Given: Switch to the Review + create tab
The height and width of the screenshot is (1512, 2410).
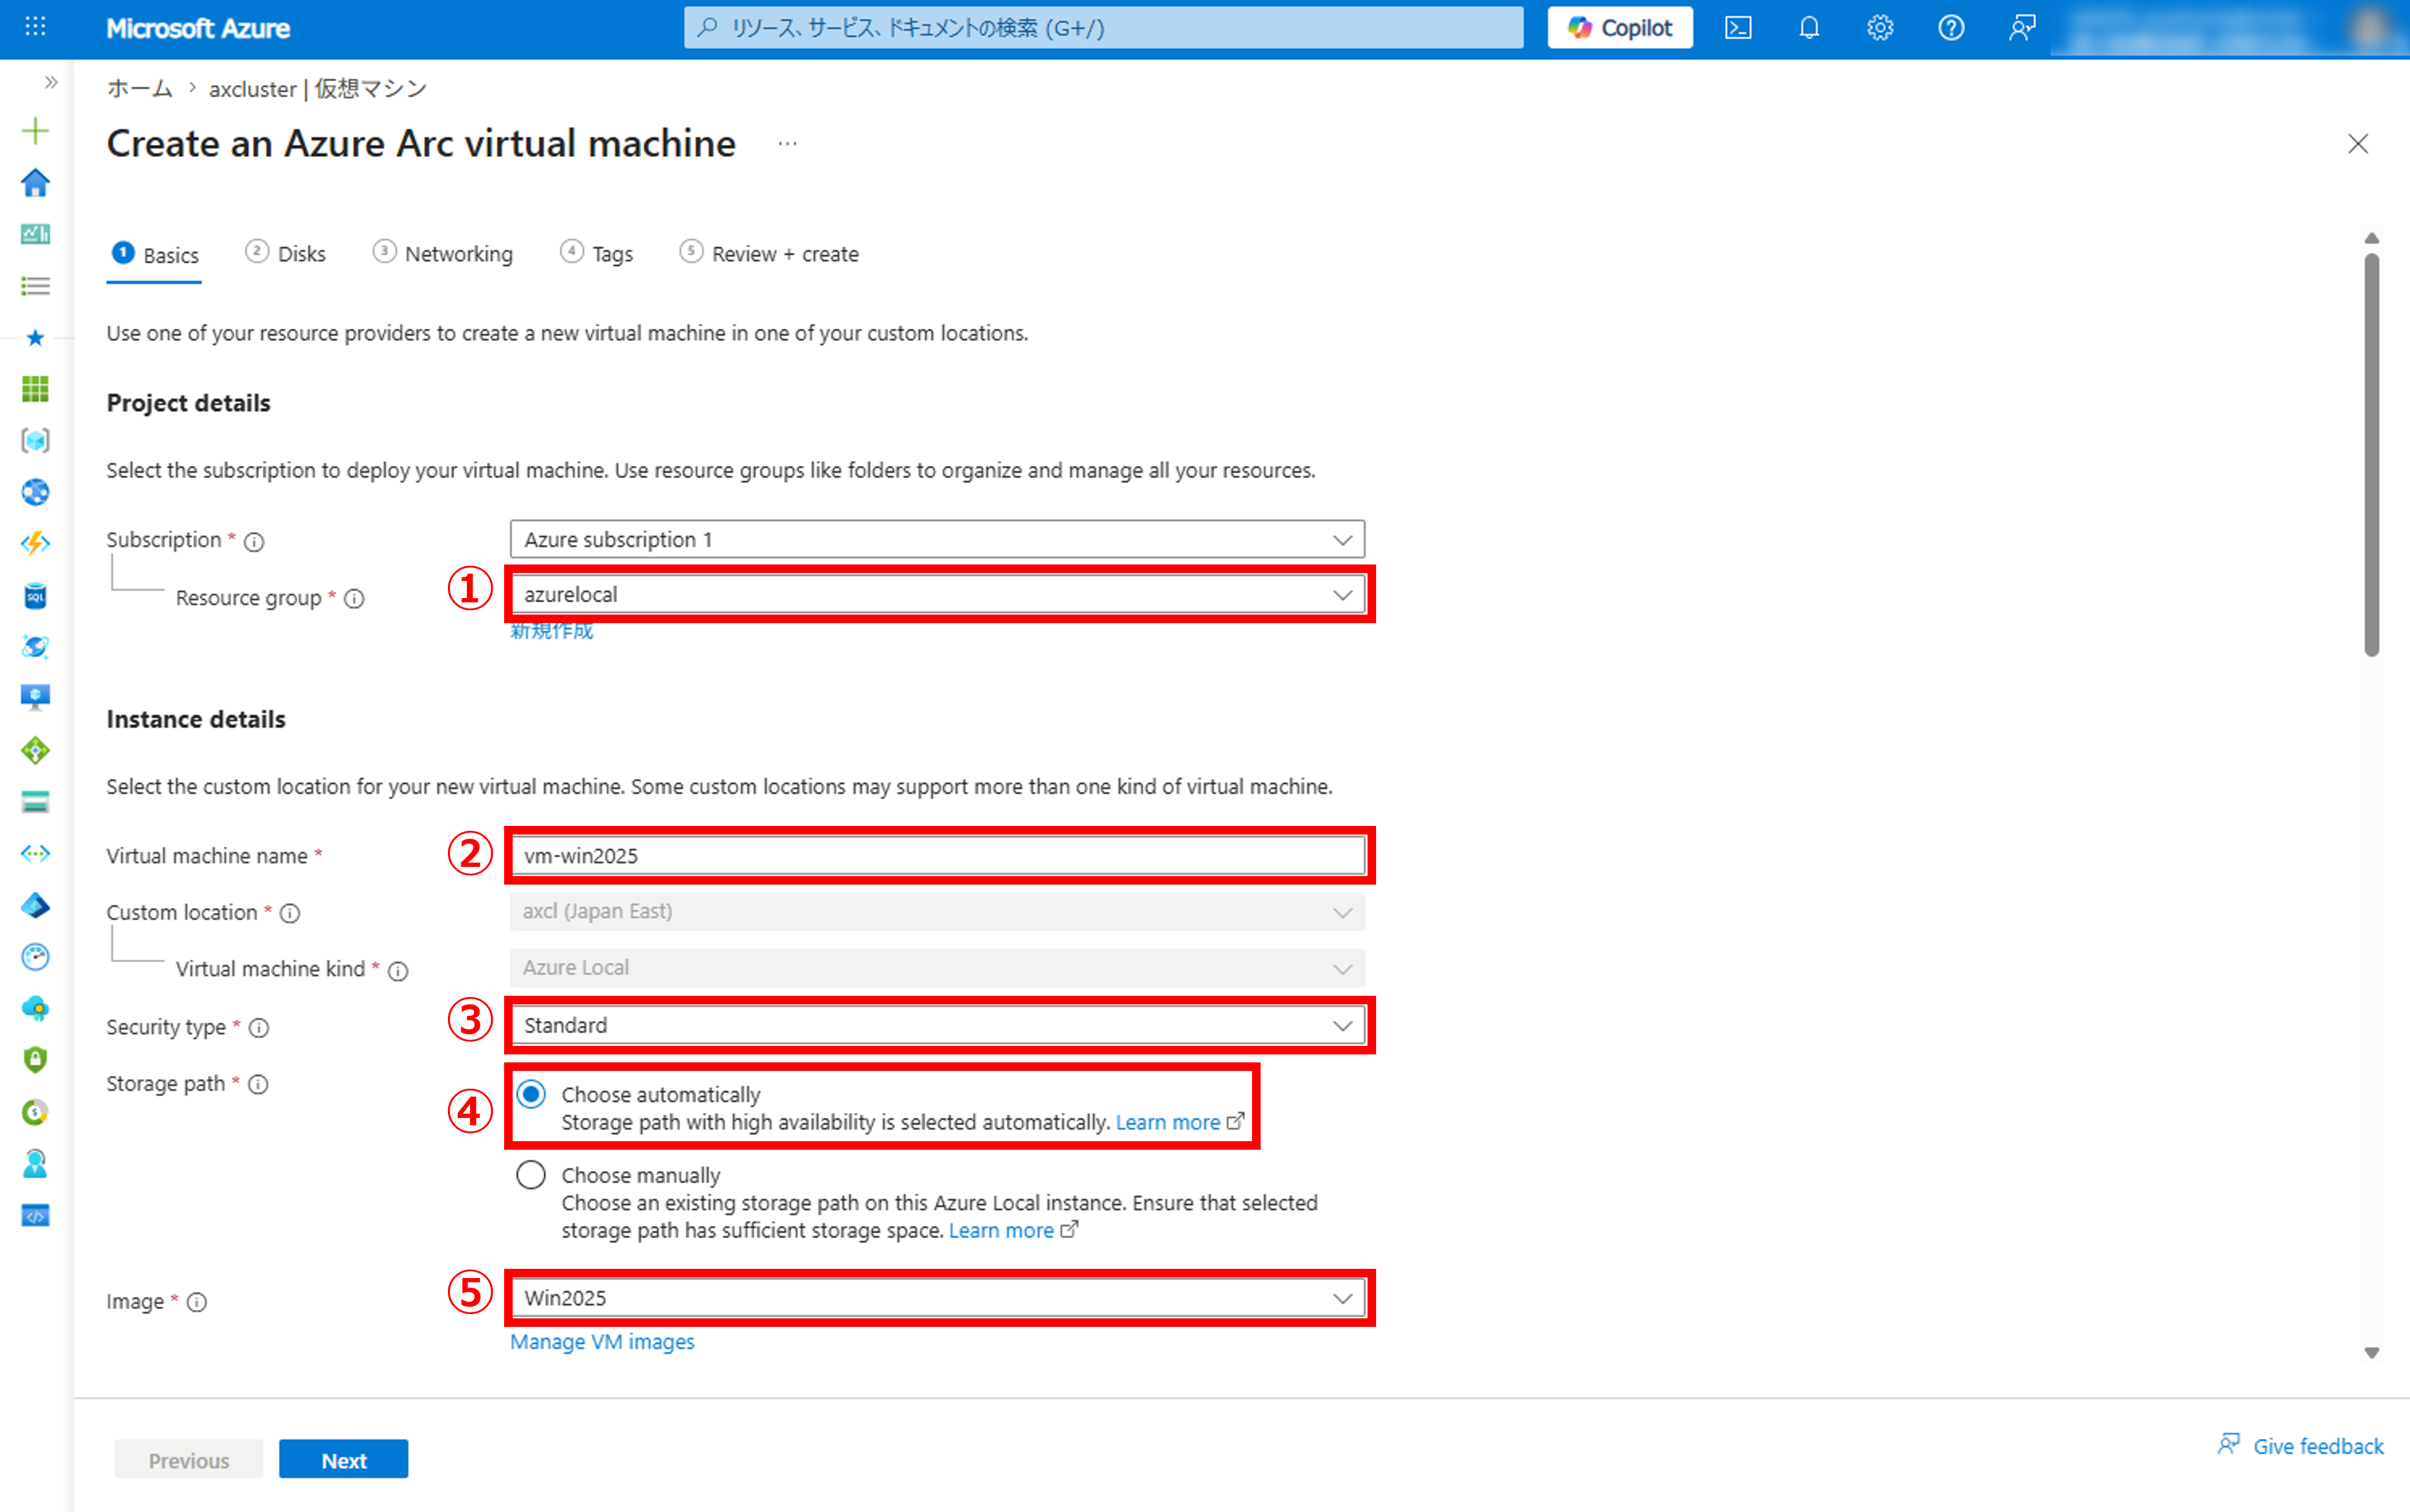Looking at the screenshot, I should click(x=769, y=254).
